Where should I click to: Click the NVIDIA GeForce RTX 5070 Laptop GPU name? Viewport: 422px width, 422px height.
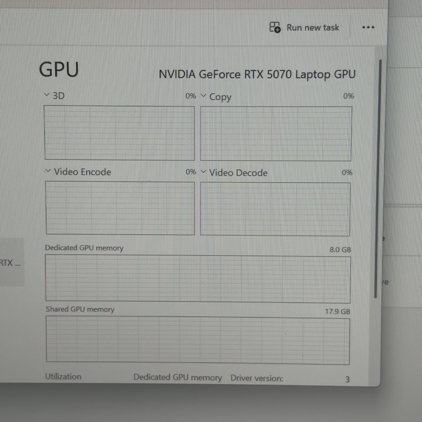coord(257,75)
